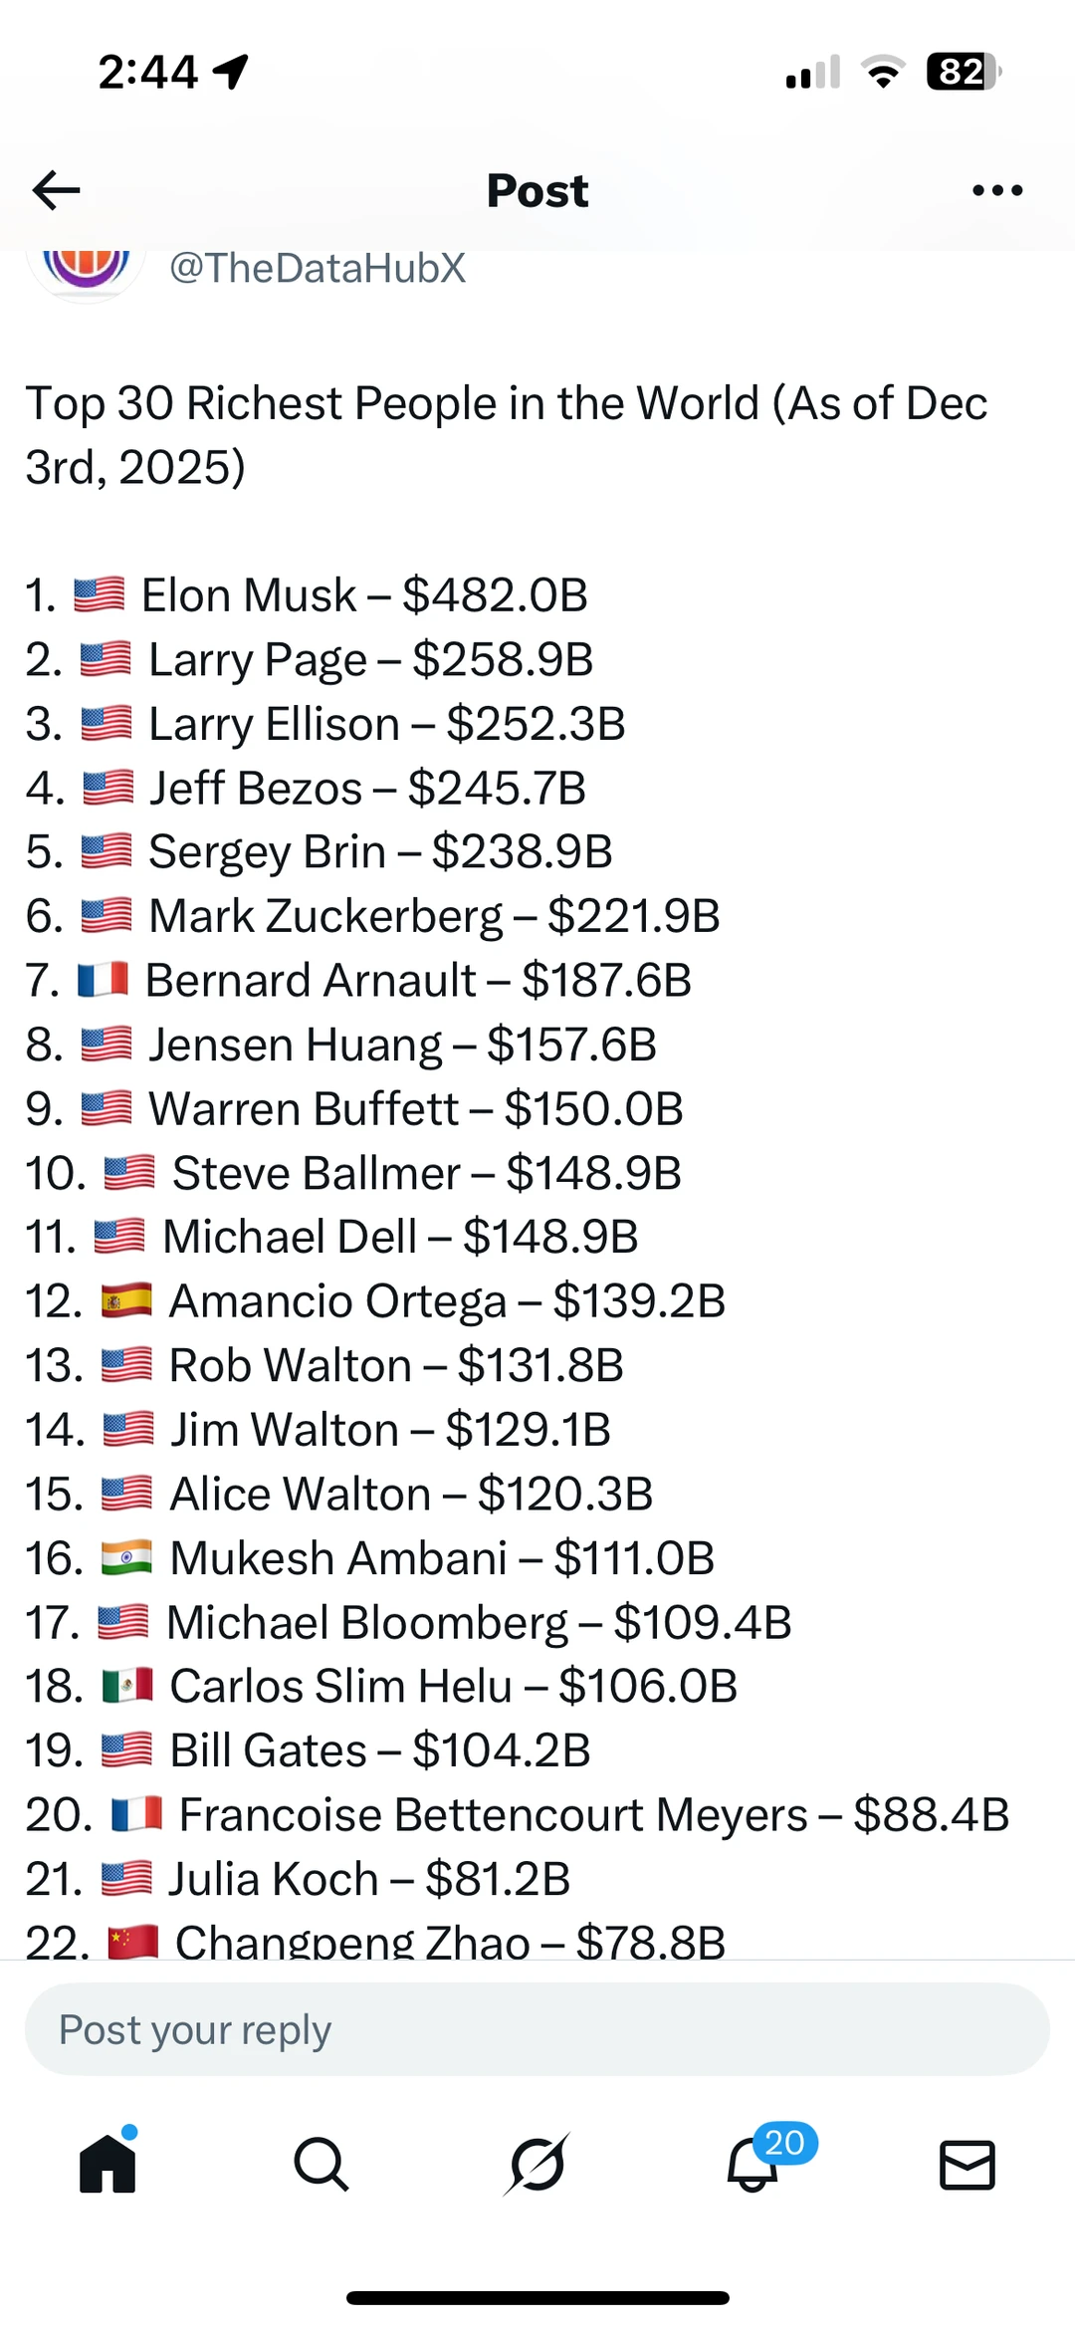
Task: Open the three-dot more options menu
Action: (x=997, y=190)
